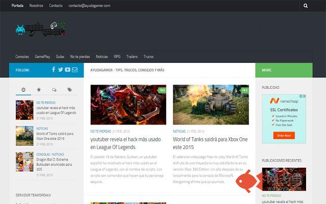Go to Portada in top bar
Viewport: 326px width, 204px height.
[17, 6]
